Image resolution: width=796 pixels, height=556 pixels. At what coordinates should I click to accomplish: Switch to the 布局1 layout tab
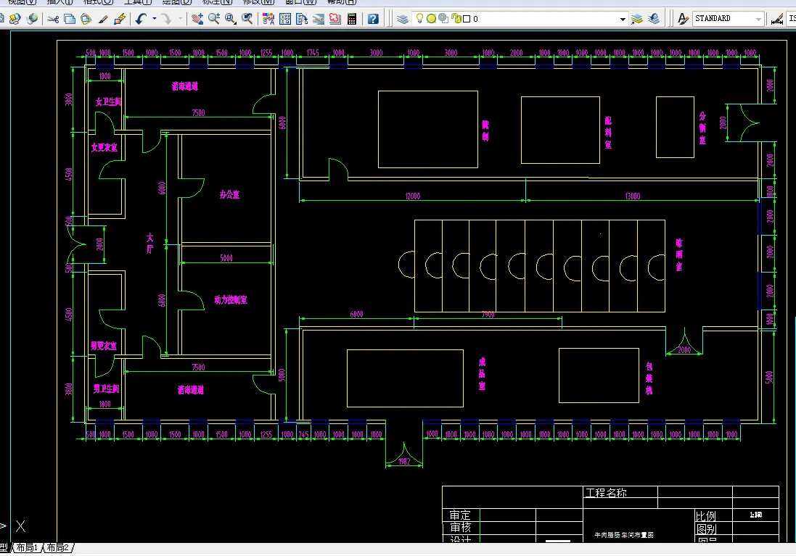(27, 547)
